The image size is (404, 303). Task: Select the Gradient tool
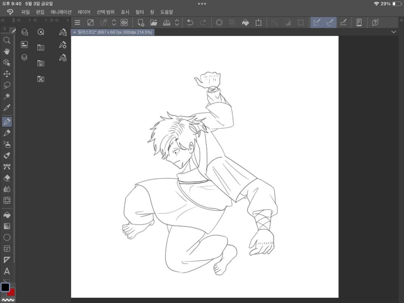pyautogui.click(x=7, y=226)
